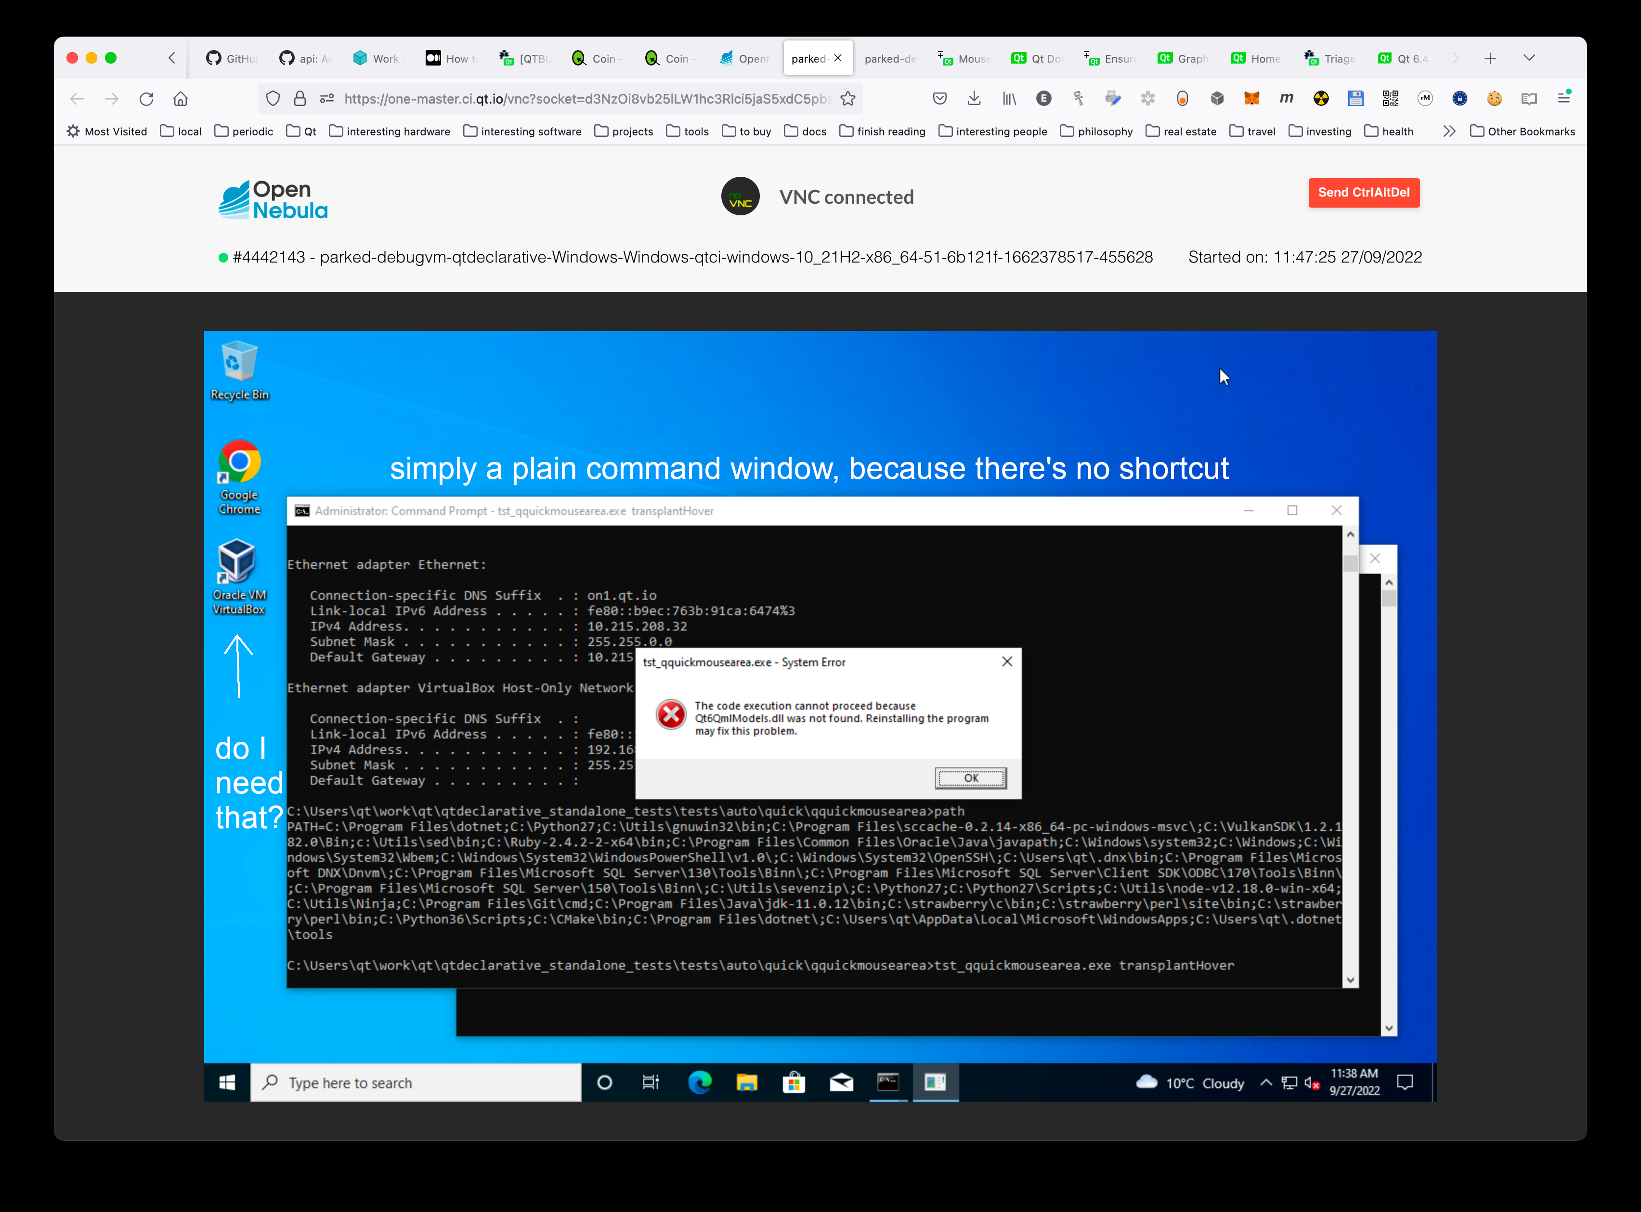Click OK in the System Error dialog

coord(970,777)
